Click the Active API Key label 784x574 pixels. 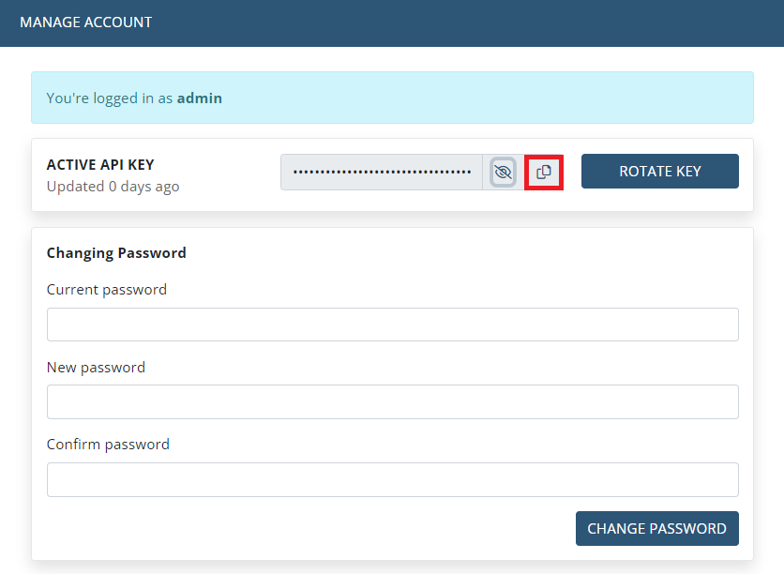click(x=100, y=165)
